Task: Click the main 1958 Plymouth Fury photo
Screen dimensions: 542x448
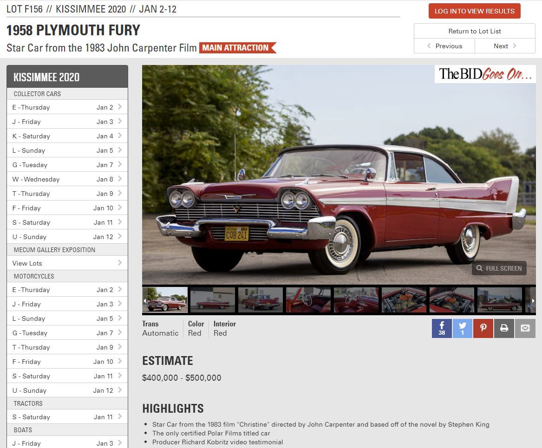Action: pos(339,175)
